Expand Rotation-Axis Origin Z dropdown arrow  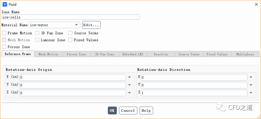[129, 93]
